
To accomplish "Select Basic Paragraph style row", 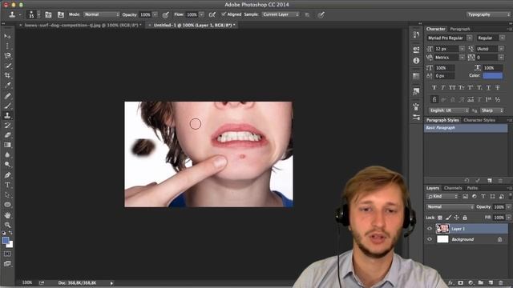I will 466,128.
